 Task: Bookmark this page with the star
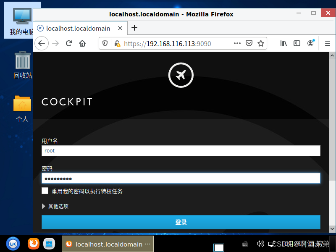261,44
